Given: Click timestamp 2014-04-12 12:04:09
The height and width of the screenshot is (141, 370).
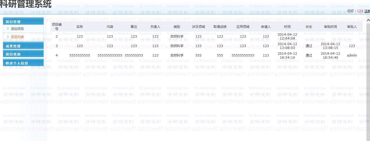Looking at the screenshot, I should [x=287, y=36].
